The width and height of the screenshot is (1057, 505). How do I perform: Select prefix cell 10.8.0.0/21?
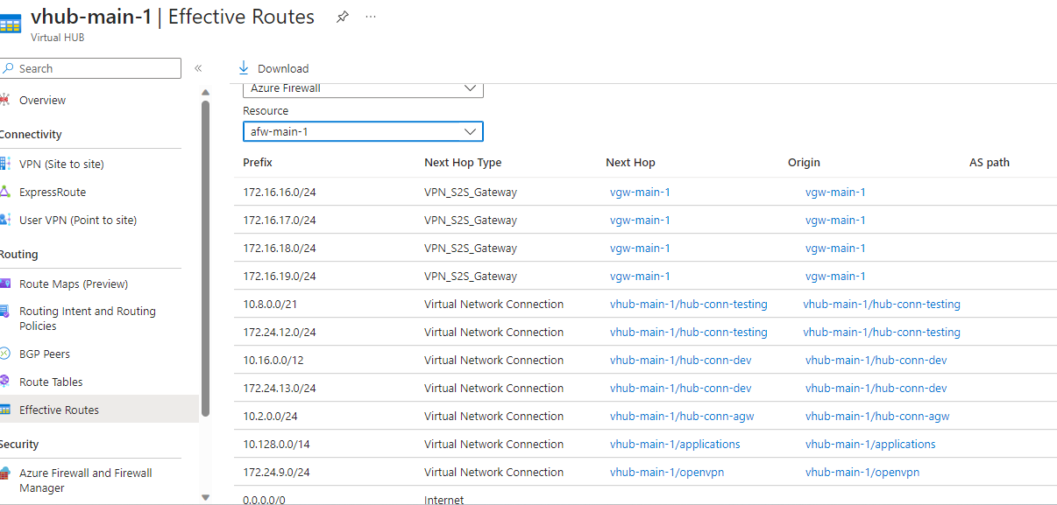click(x=272, y=304)
